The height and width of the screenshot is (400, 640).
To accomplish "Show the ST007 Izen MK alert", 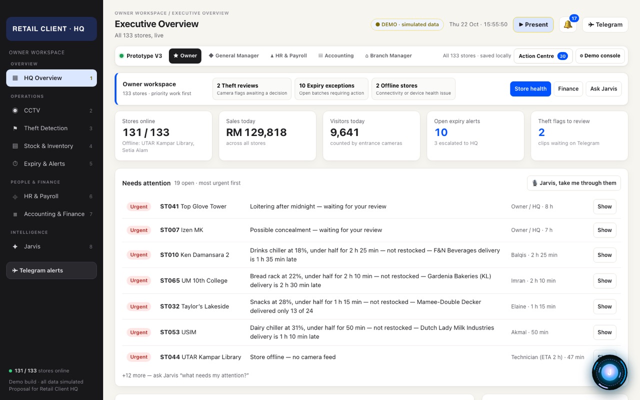I will [604, 230].
